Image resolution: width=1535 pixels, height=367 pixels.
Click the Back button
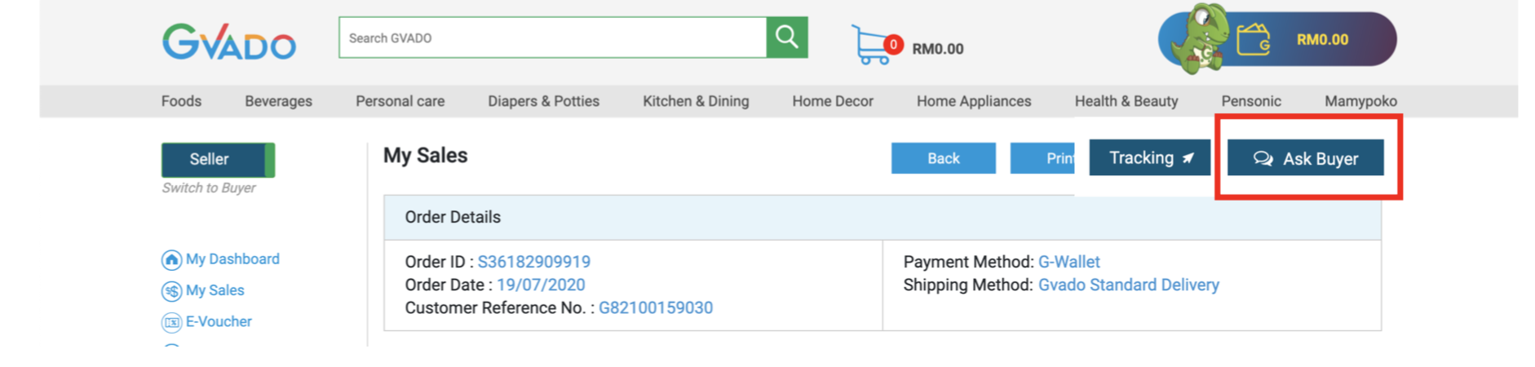943,158
